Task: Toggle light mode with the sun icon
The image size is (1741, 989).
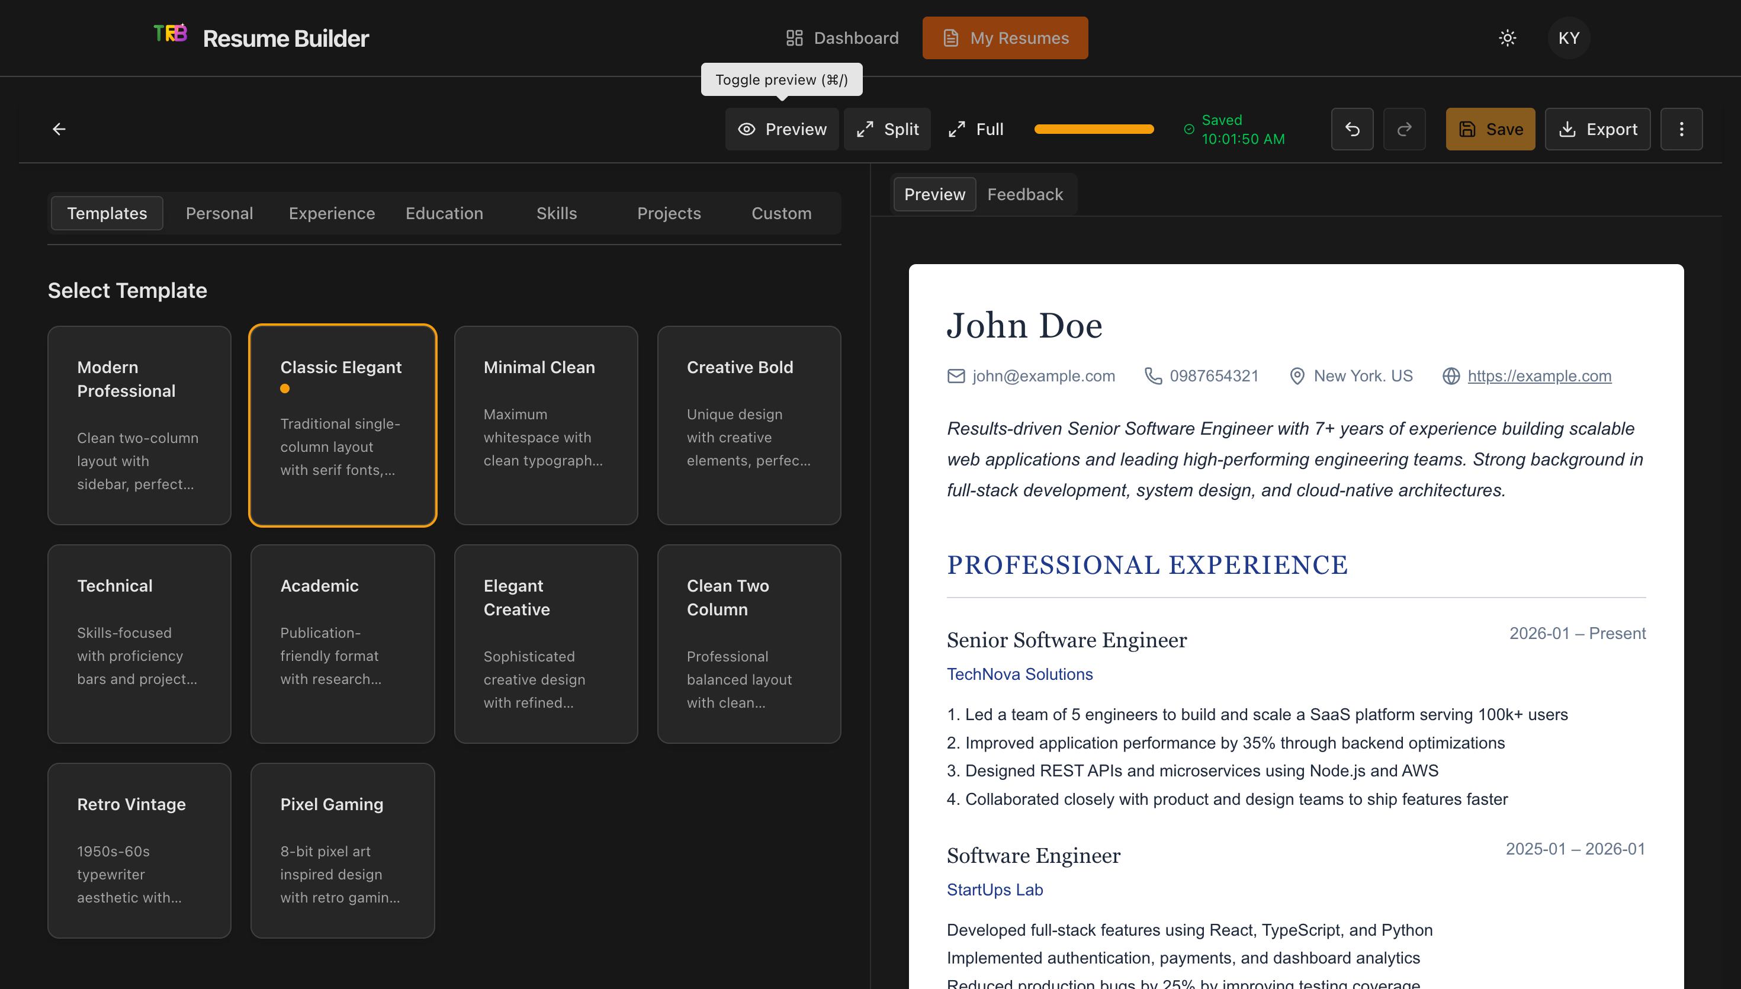Action: 1508,38
